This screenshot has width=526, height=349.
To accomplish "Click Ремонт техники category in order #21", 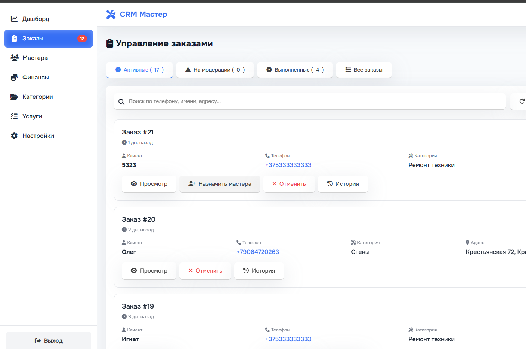I will pyautogui.click(x=432, y=165).
